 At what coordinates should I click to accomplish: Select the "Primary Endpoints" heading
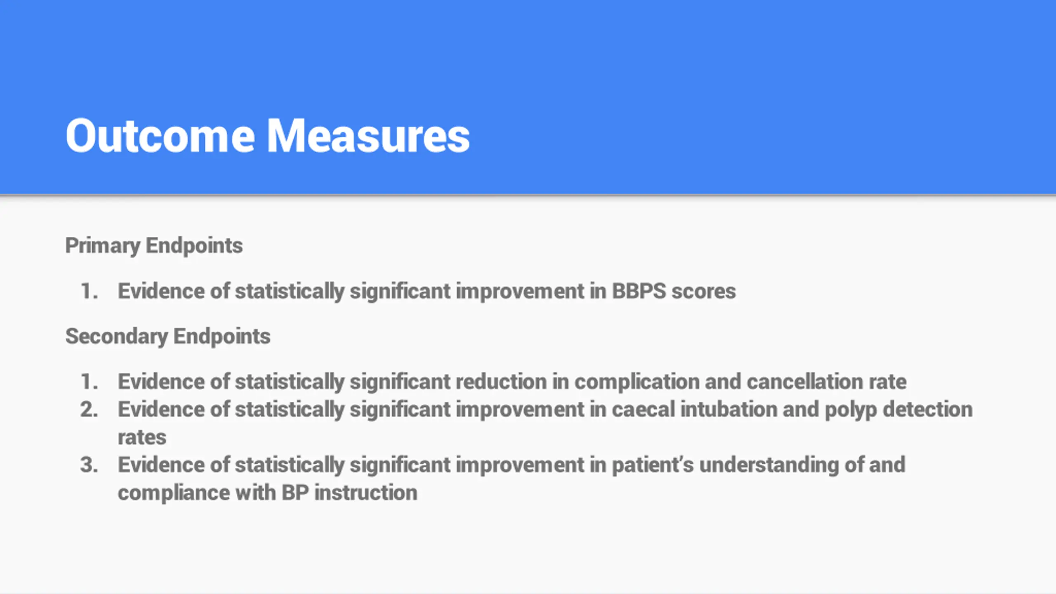pos(154,246)
